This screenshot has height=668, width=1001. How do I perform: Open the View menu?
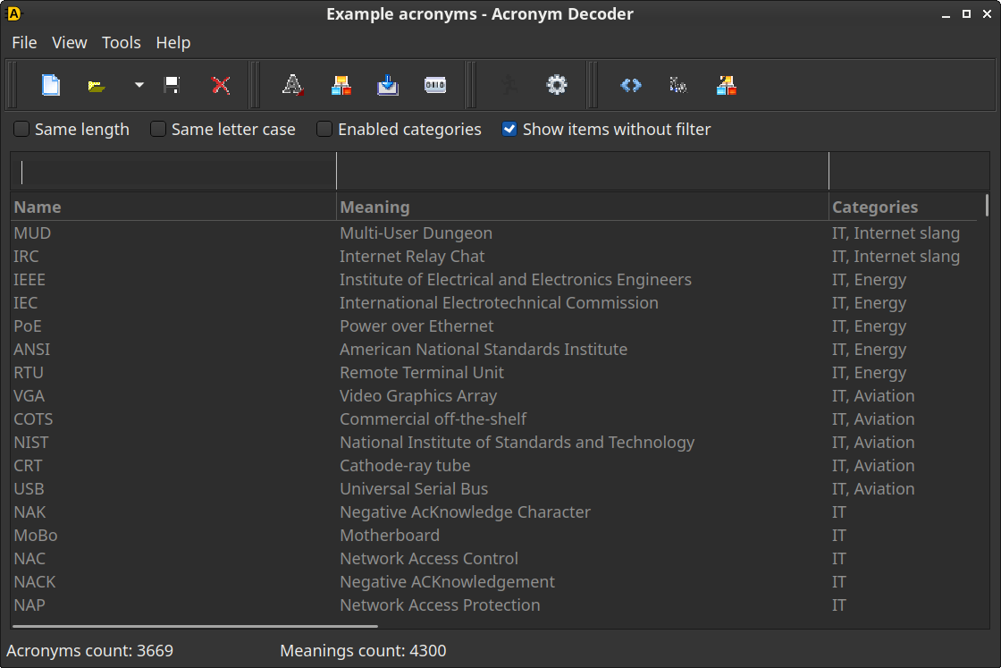click(70, 42)
